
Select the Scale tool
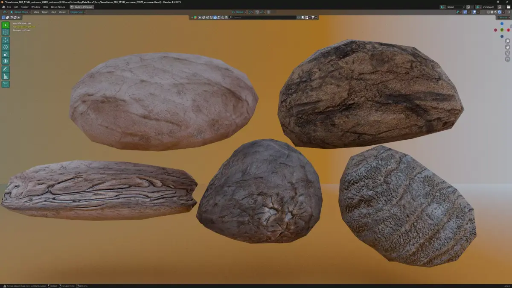[6, 54]
